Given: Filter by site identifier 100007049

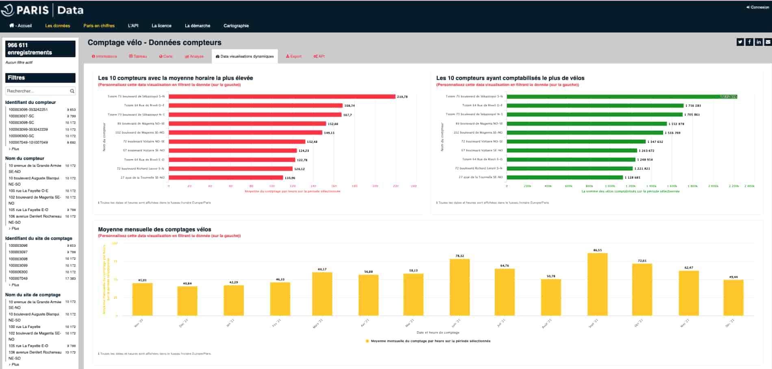Looking at the screenshot, I should 18,278.
